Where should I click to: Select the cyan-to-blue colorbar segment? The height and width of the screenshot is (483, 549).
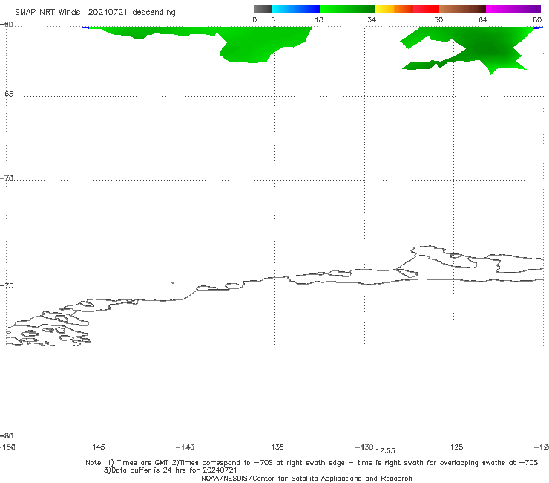point(296,9)
